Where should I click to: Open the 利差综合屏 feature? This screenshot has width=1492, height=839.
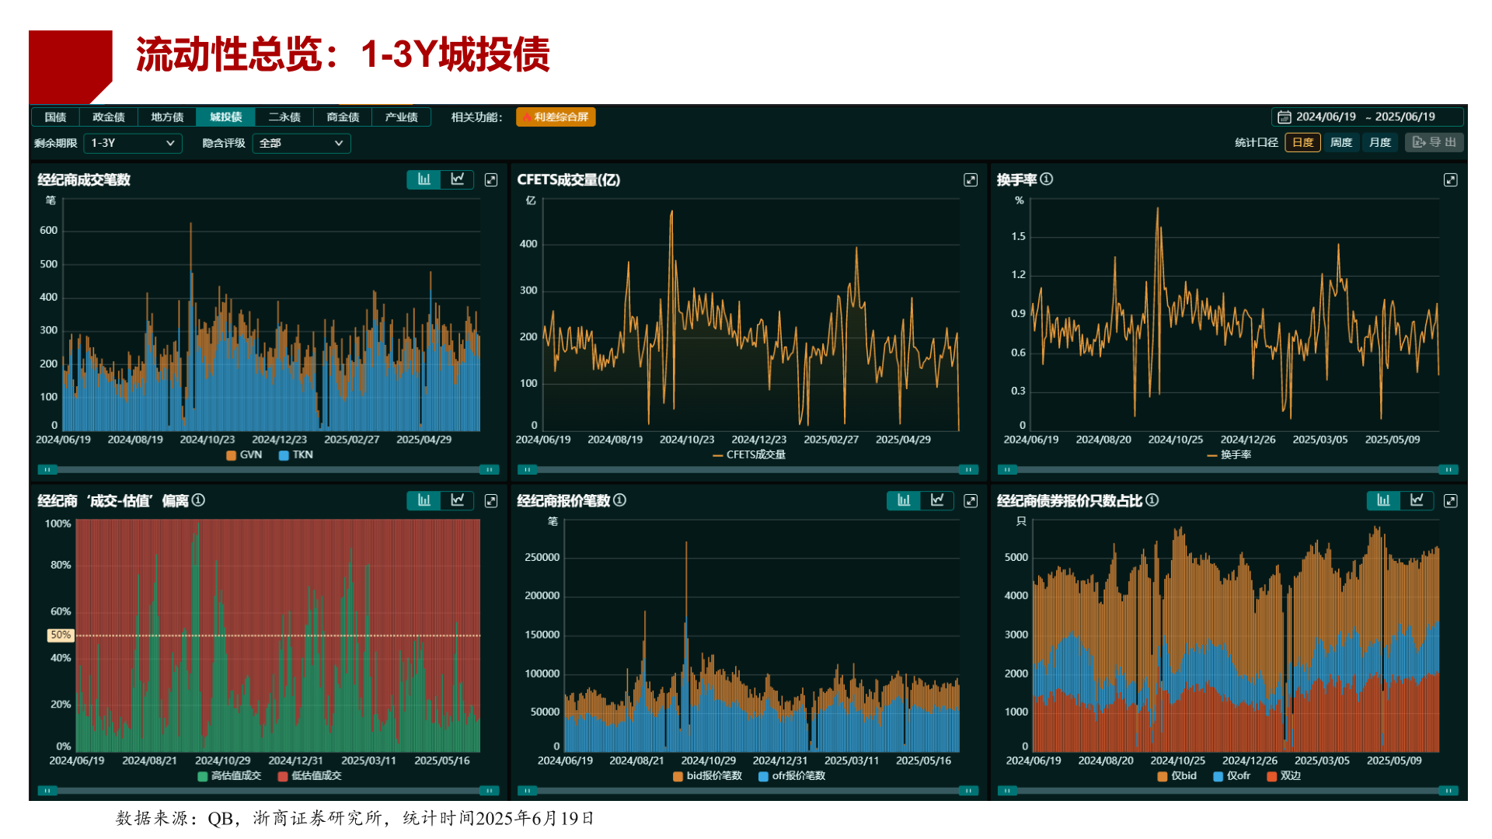coord(556,117)
